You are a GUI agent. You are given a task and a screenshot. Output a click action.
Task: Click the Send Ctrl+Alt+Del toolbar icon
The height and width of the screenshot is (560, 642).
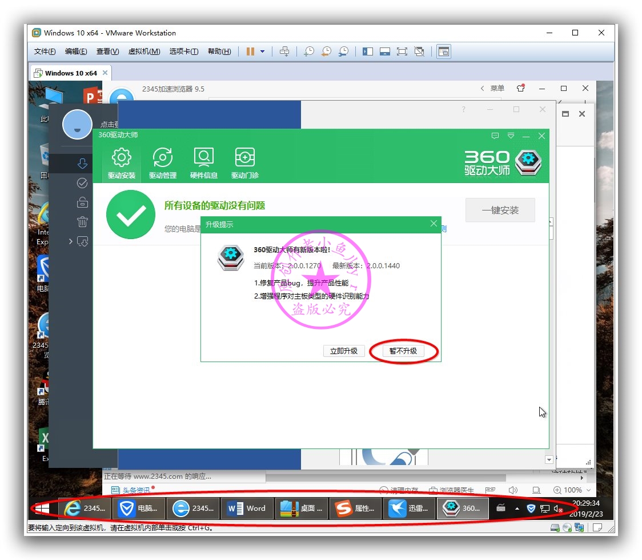(x=284, y=51)
